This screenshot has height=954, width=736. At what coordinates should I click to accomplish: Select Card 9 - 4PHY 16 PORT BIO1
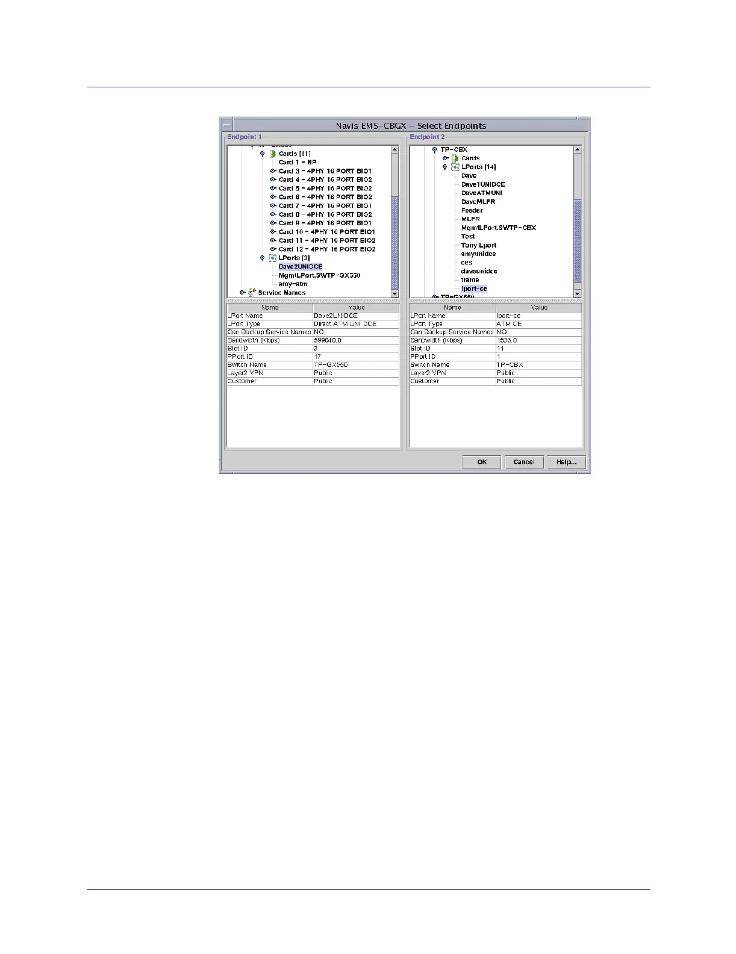point(325,223)
